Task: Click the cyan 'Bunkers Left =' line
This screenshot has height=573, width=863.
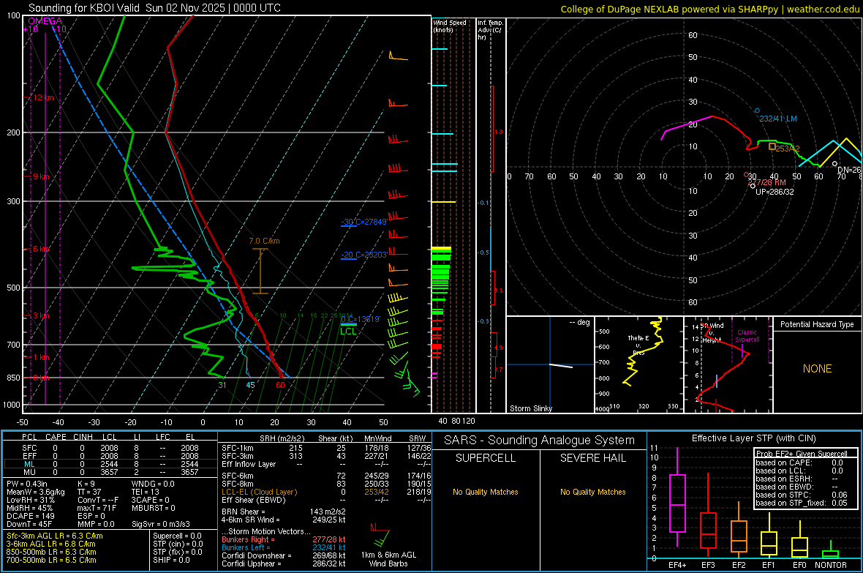Action: pos(284,547)
